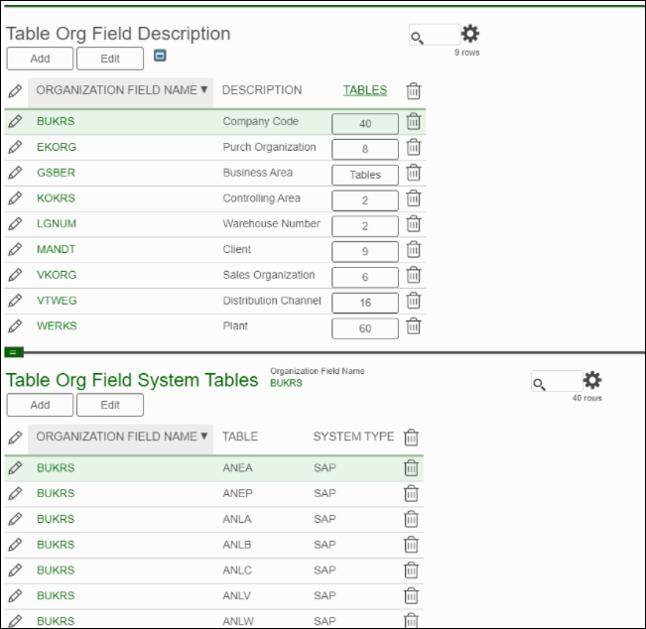Delete the ANLB table row via trash icon

pyautogui.click(x=411, y=545)
